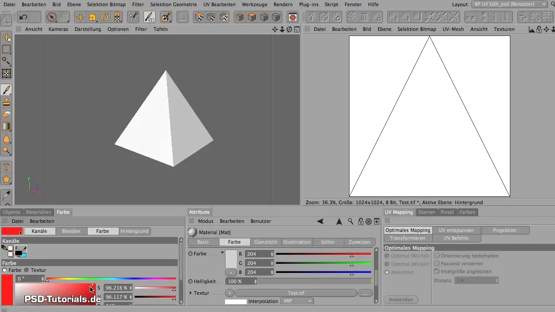Viewport: 555px width, 312px height.
Task: Click the S saturation value stepper
Action: tap(131, 288)
